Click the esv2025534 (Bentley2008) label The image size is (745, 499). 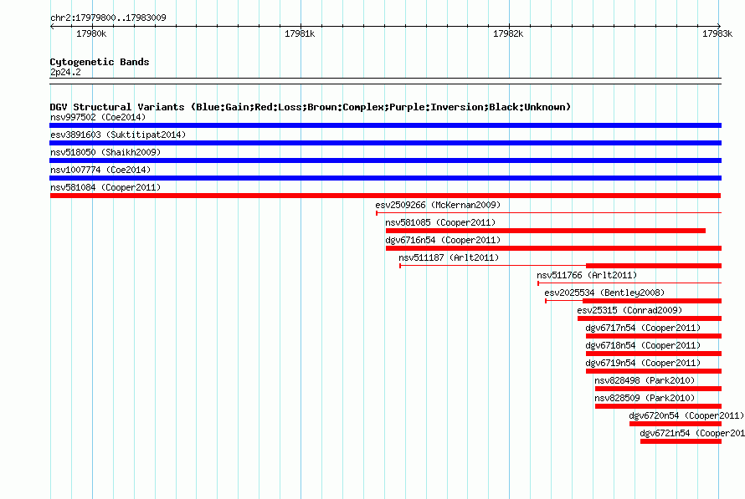tap(604, 293)
